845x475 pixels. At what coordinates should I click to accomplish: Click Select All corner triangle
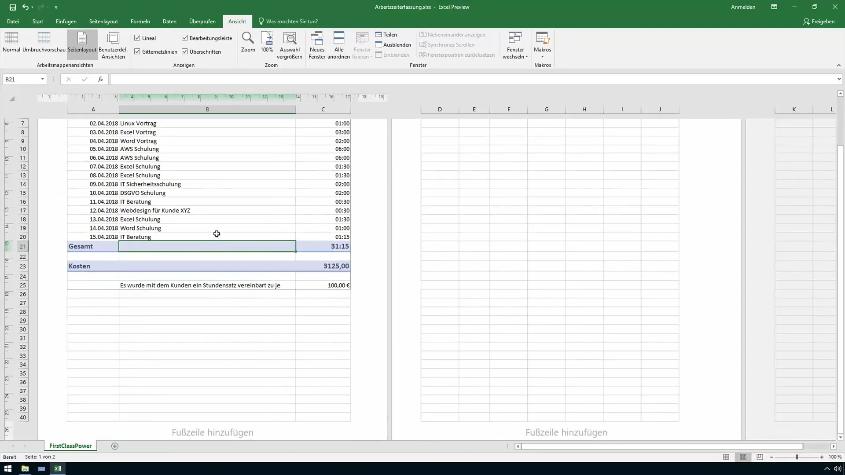(x=12, y=99)
